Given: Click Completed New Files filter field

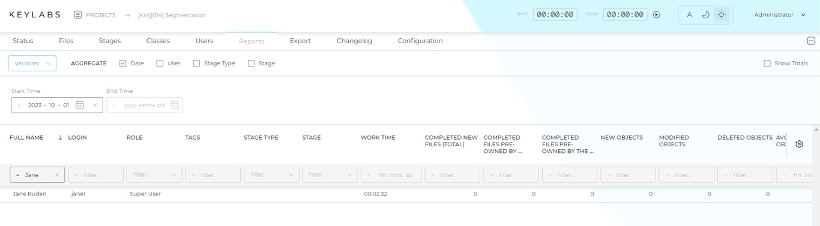Looking at the screenshot, I should pos(453,175).
